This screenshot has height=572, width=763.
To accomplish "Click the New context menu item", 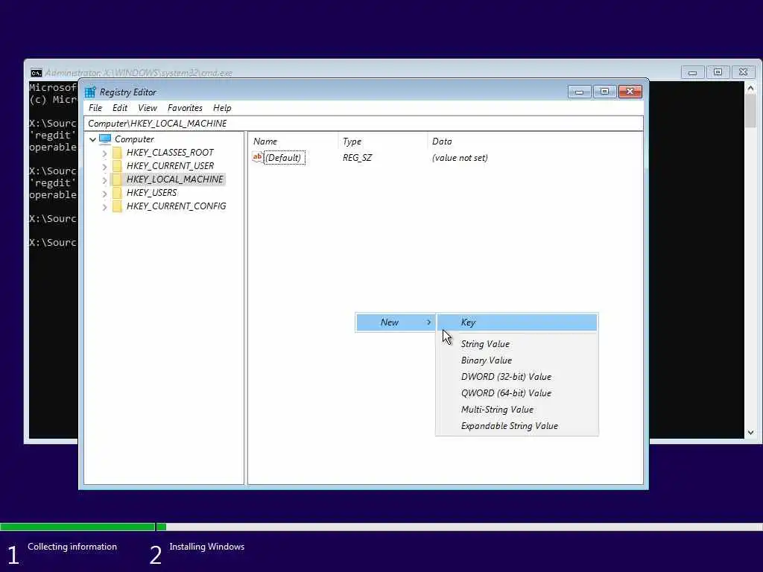I will 395,322.
